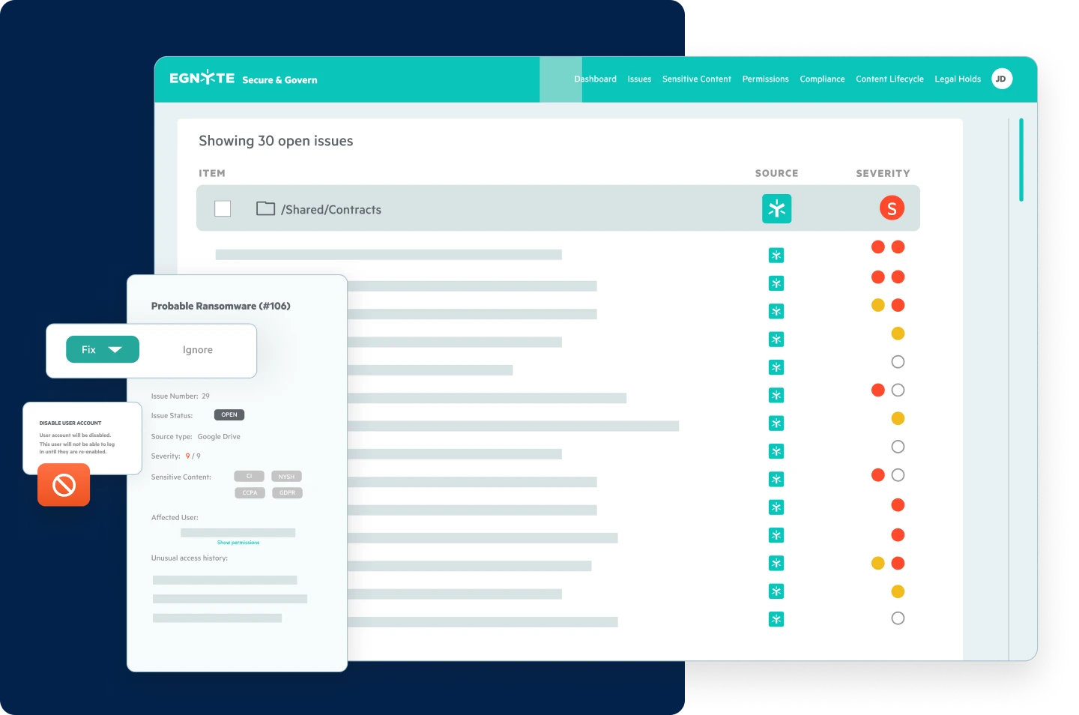
Task: Sort by the SEVERITY column header
Action: coord(883,173)
